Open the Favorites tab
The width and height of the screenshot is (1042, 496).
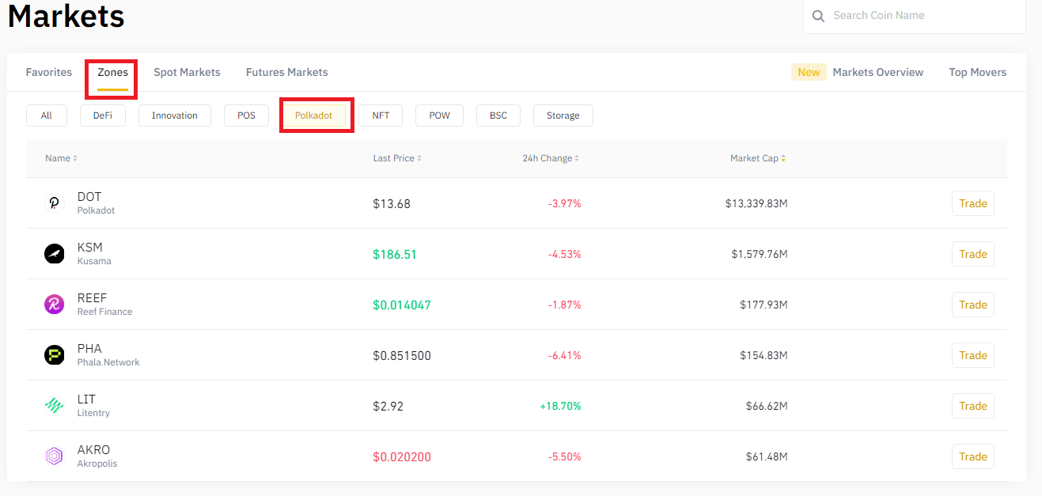pos(49,72)
